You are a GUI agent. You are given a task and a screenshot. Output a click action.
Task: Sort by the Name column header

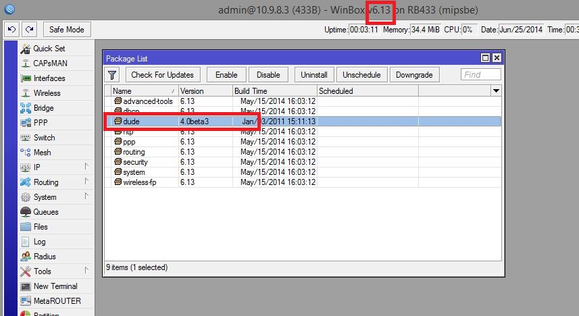tap(145, 90)
